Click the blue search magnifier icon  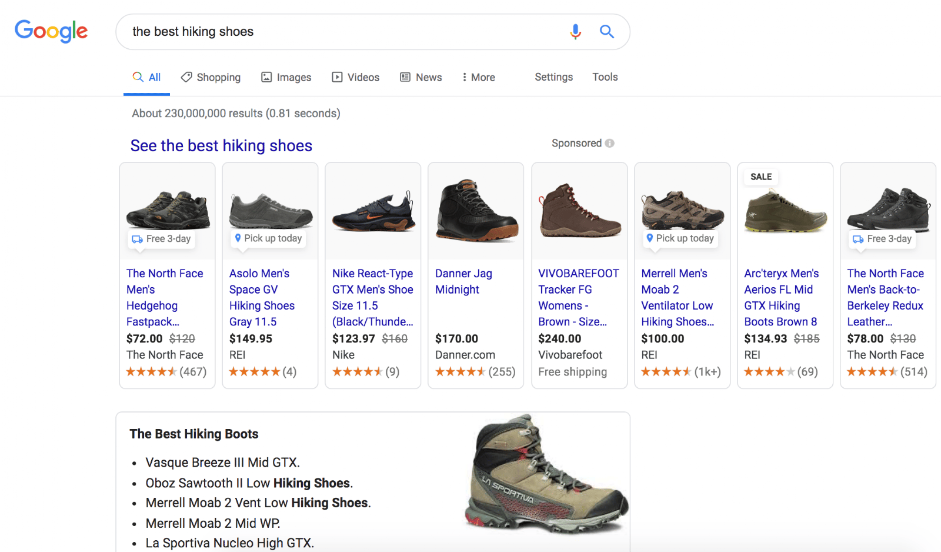click(x=606, y=32)
